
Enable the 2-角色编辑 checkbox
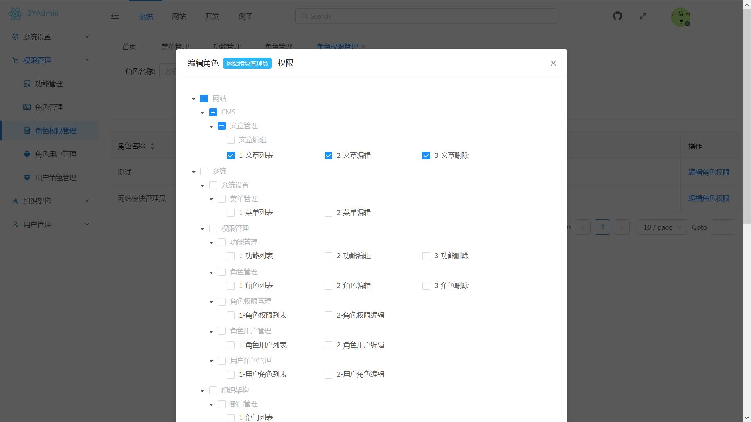coord(329,286)
